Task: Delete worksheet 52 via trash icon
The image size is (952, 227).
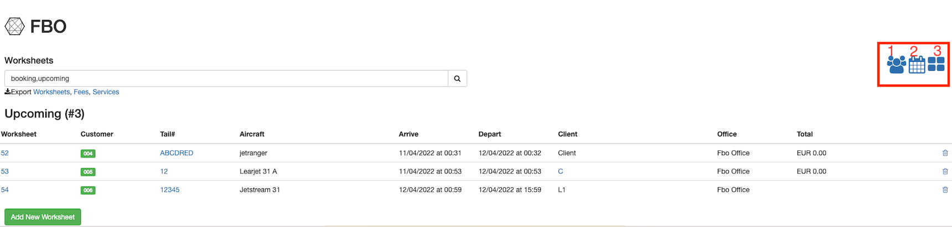Action: click(x=945, y=153)
